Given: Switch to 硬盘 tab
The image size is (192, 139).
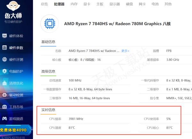Looking at the screenshot, I should [x=129, y=4].
